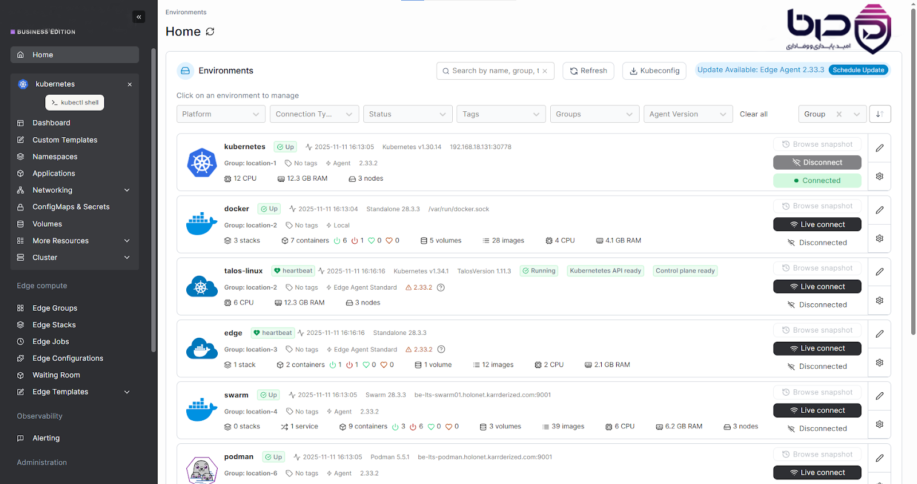
Task: Open the Platform filter dropdown
Action: point(221,114)
